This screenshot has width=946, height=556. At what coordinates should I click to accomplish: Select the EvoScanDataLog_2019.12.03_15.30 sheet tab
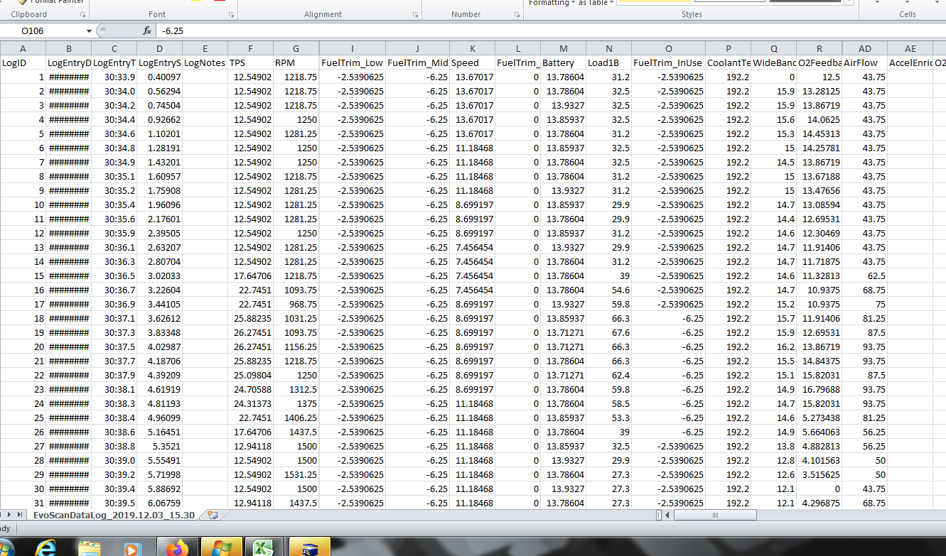(114, 515)
